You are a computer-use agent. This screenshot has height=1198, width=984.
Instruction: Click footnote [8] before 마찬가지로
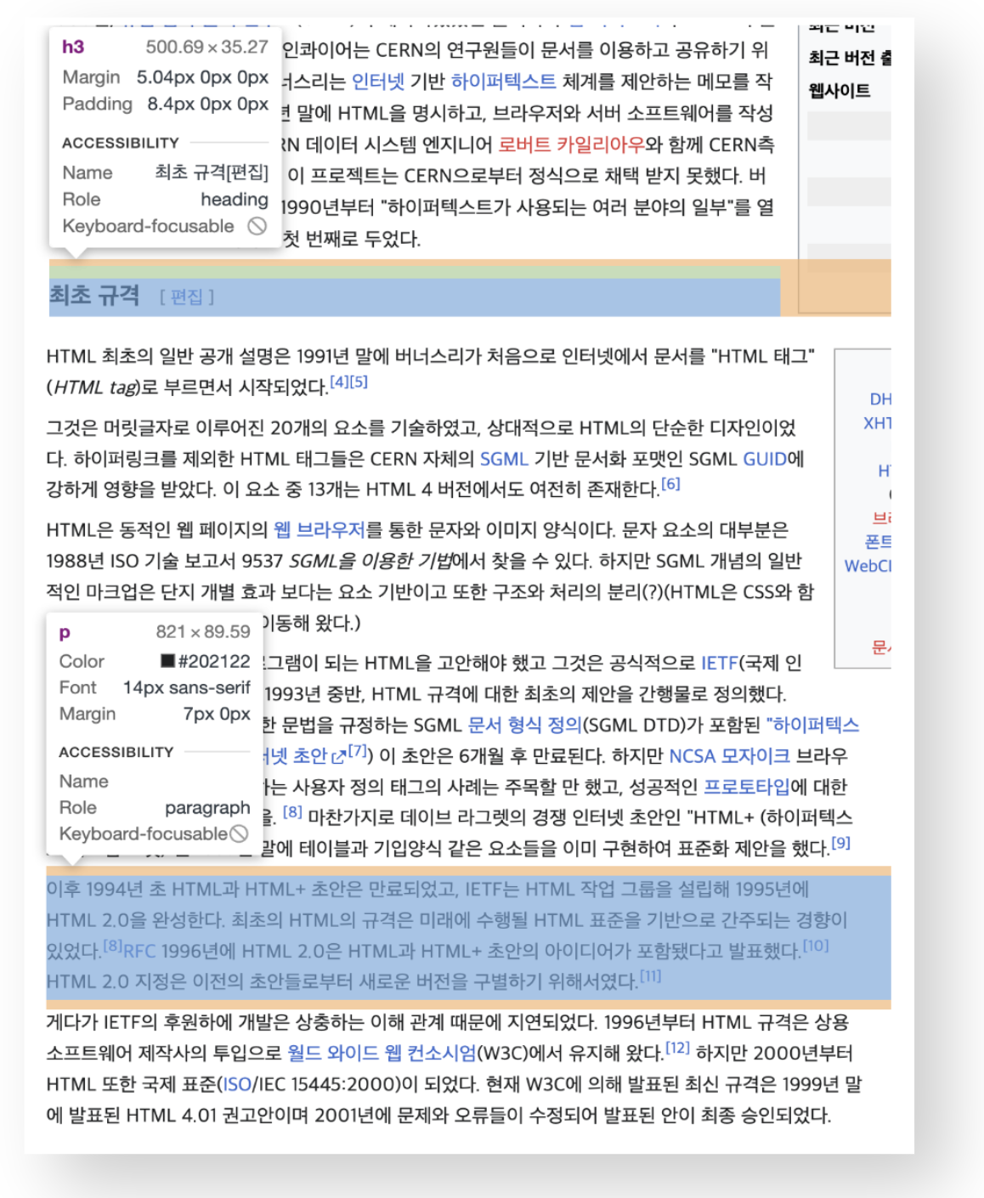point(292,811)
